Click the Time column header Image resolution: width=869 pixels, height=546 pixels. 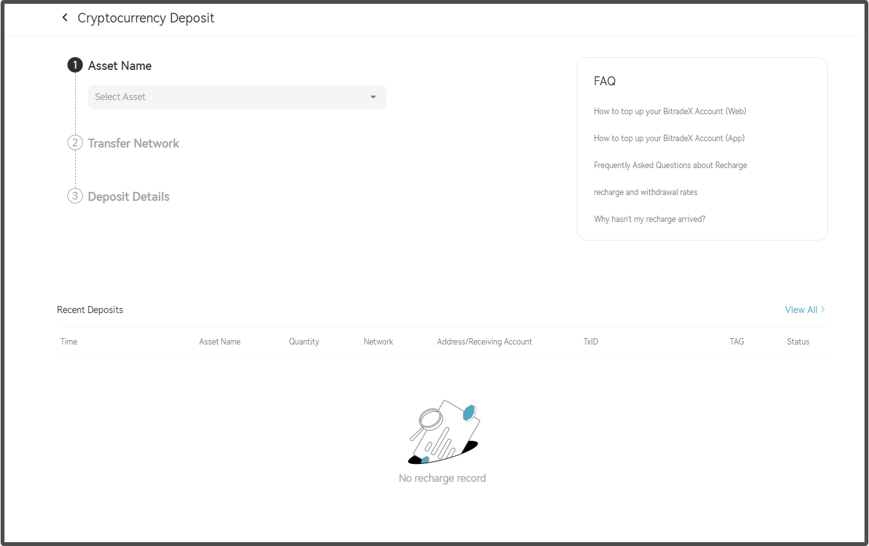[x=69, y=341]
